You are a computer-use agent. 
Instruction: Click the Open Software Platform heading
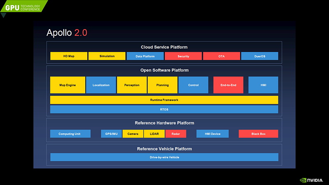click(164, 70)
